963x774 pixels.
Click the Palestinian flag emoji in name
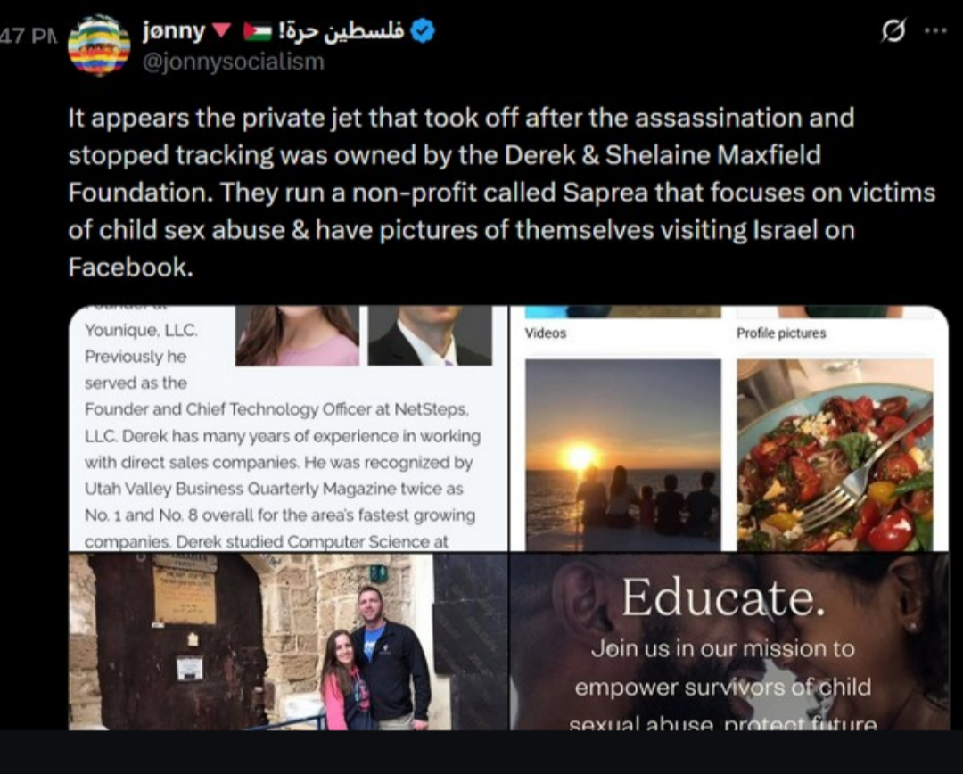258,30
